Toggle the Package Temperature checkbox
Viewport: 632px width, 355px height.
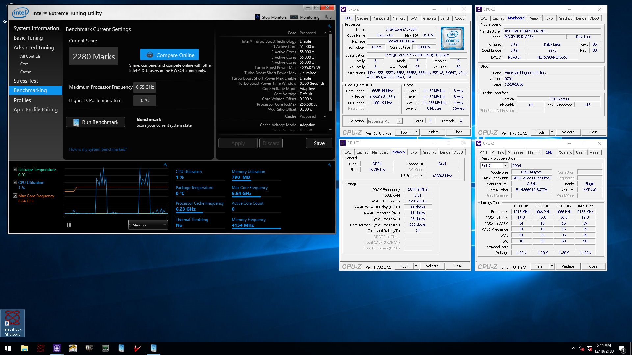pyautogui.click(x=15, y=169)
